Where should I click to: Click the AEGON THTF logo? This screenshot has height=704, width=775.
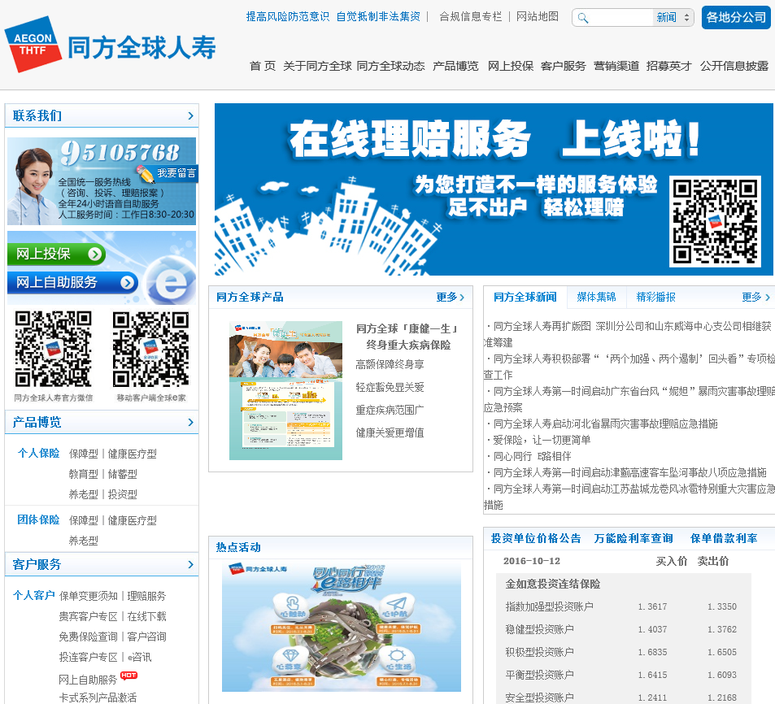click(x=33, y=45)
